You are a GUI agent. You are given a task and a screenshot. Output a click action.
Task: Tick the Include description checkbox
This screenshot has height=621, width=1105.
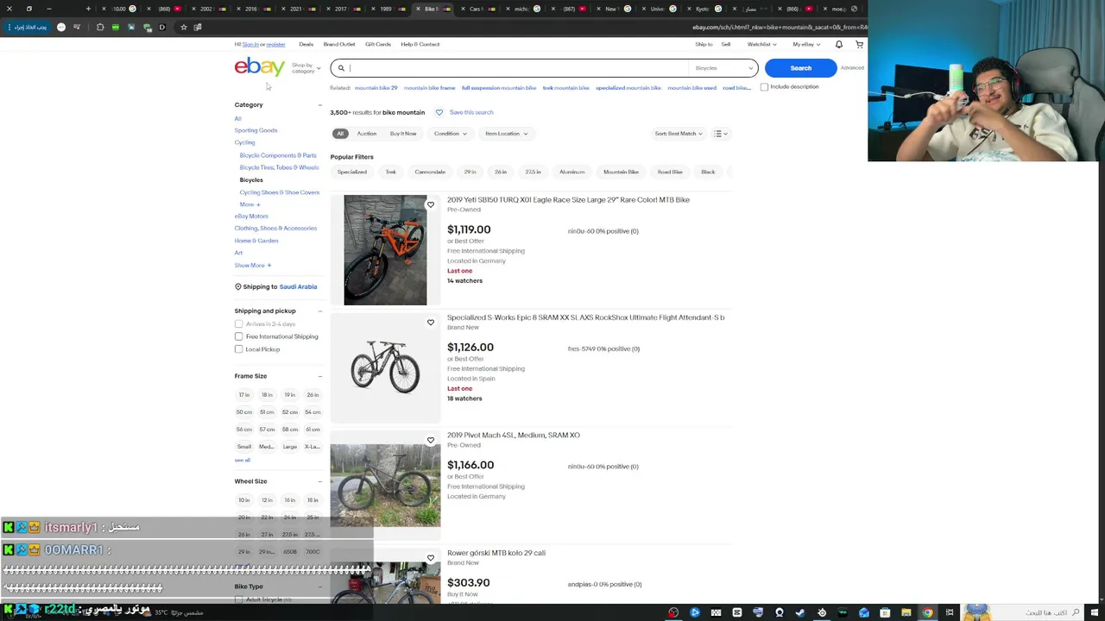pyautogui.click(x=764, y=87)
